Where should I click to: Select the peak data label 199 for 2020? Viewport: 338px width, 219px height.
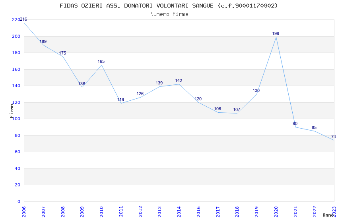tap(276, 33)
